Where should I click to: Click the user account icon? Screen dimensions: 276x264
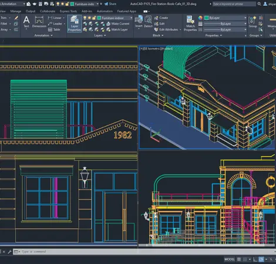coord(265,4)
